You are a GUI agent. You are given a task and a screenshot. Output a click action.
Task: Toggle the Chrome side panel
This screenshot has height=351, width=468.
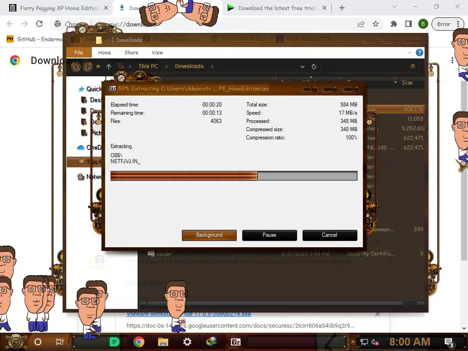coord(409,24)
